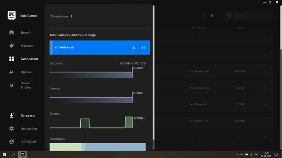
Task: Open the Магазин store tag icon
Action: (12, 46)
